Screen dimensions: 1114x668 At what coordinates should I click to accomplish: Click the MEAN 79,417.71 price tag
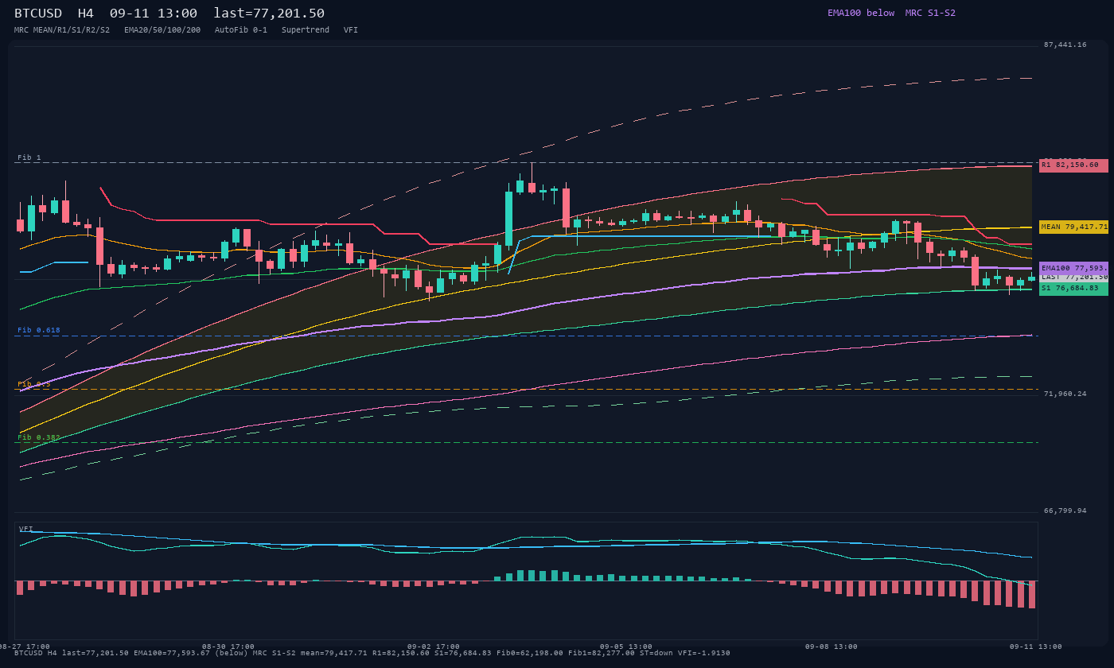point(1073,227)
